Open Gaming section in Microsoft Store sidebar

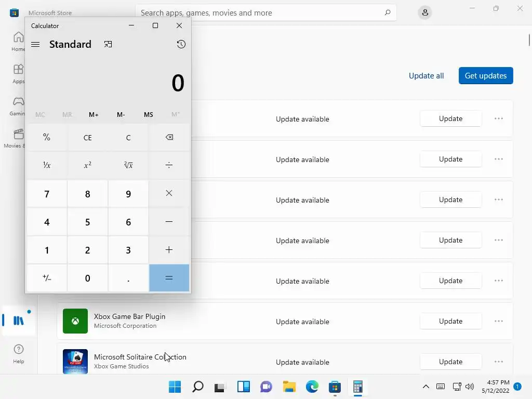(18, 106)
